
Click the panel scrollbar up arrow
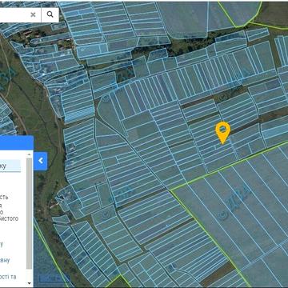point(30,154)
